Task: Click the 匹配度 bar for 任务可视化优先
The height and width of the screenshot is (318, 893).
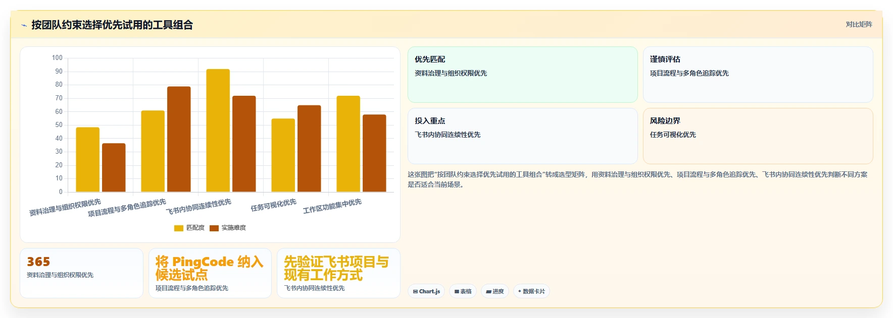Action: point(283,155)
